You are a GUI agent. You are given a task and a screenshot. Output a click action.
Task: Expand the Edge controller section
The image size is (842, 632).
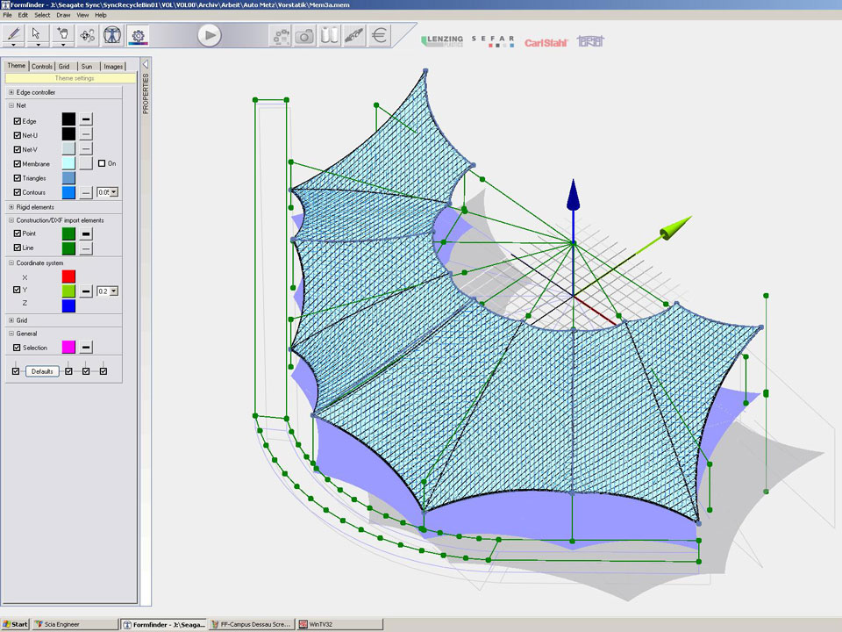coord(11,92)
